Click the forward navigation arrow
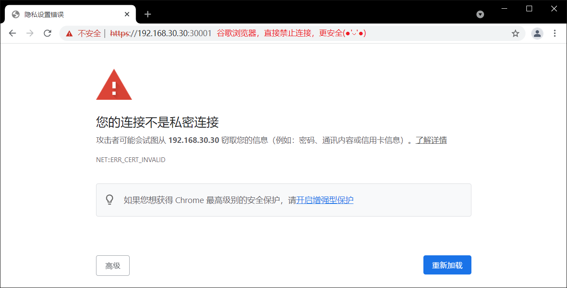Image resolution: width=567 pixels, height=288 pixels. pyautogui.click(x=30, y=33)
